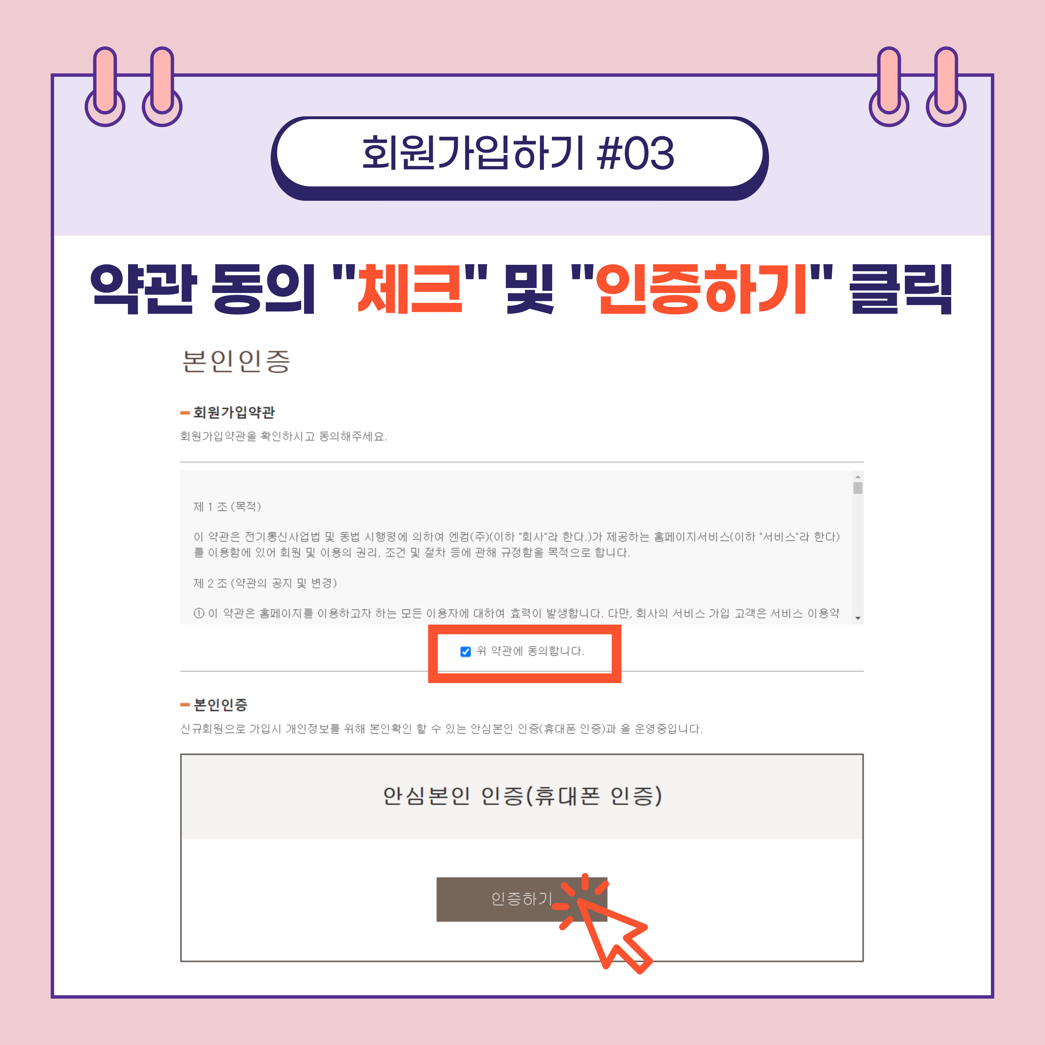The height and width of the screenshot is (1045, 1045).
Task: Click the terms box scrollbar thumb
Action: coord(858,488)
